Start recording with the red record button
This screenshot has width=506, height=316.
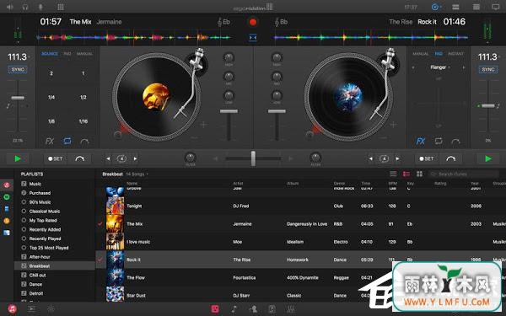point(253,22)
